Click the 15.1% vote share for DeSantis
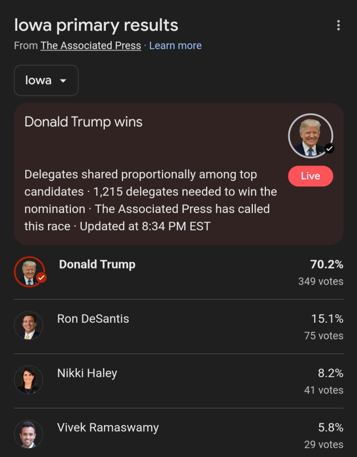Screen dimensions: 357x457 tap(327, 319)
